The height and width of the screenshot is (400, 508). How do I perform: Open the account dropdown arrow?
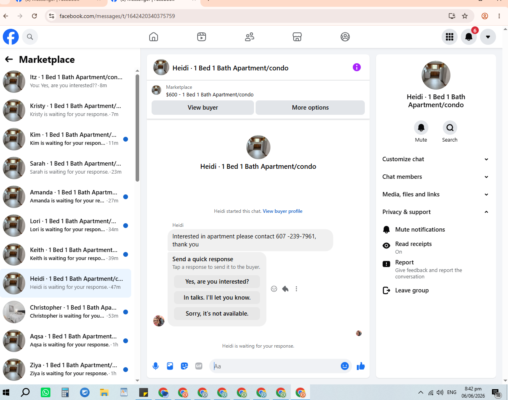tap(488, 37)
